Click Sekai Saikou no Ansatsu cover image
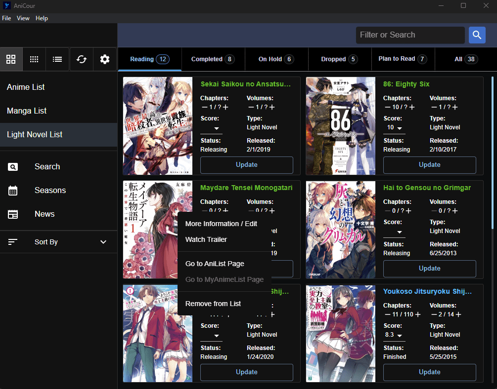Image resolution: width=497 pixels, height=389 pixels. [158, 126]
